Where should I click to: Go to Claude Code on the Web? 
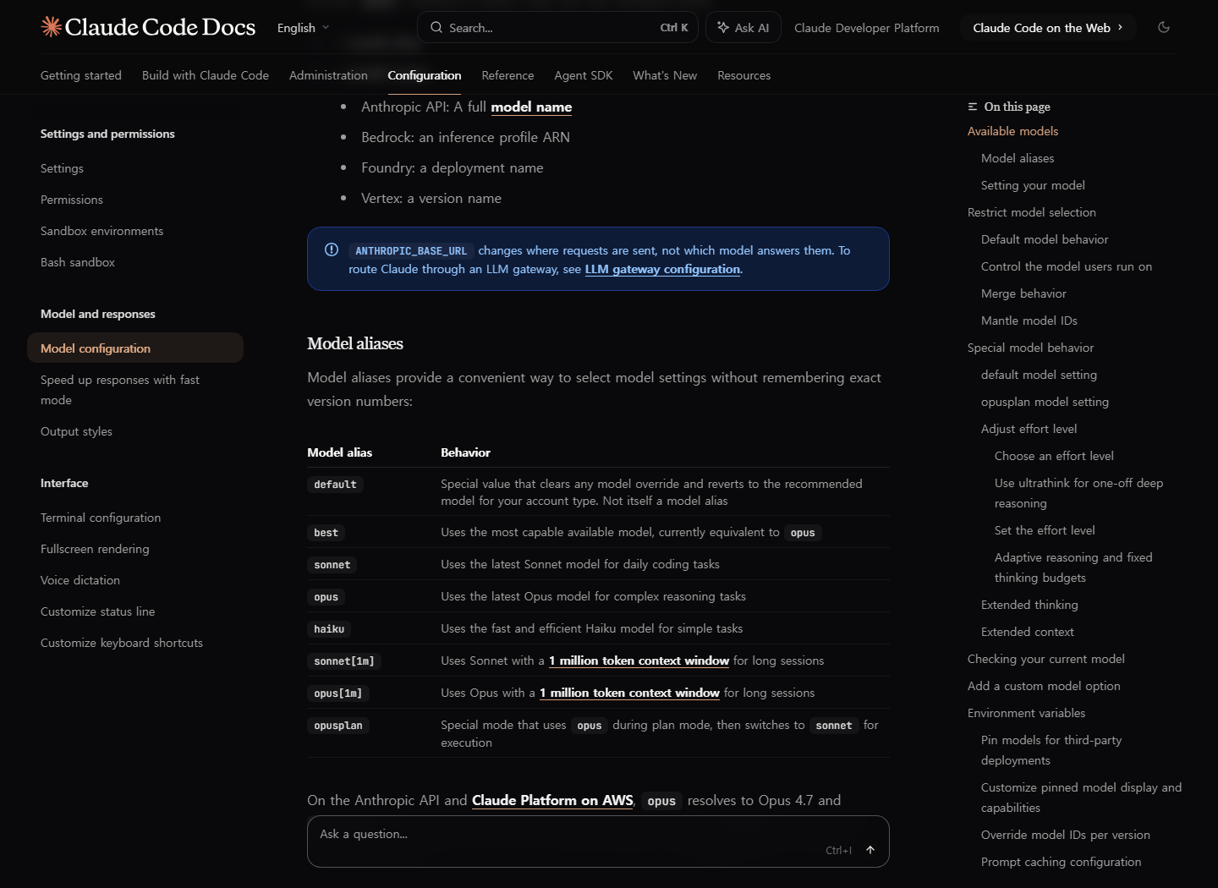click(1047, 27)
